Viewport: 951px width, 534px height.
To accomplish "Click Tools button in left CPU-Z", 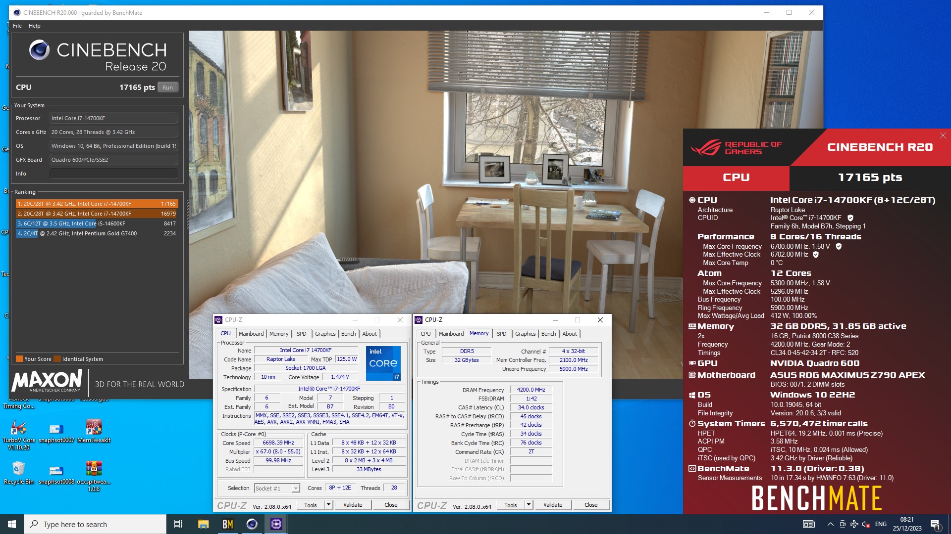I will [x=311, y=505].
